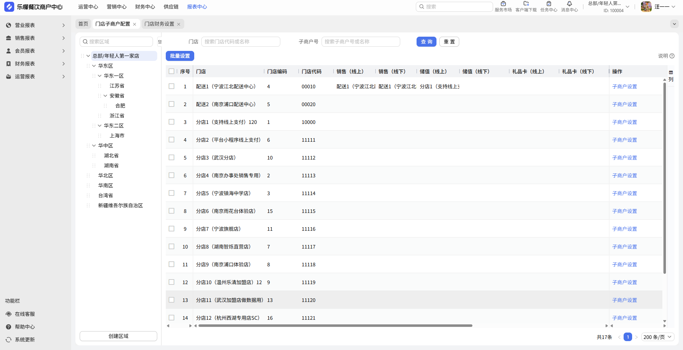The width and height of the screenshot is (683, 350).
Task: Toggle the select-all header checkbox
Action: coord(171,71)
